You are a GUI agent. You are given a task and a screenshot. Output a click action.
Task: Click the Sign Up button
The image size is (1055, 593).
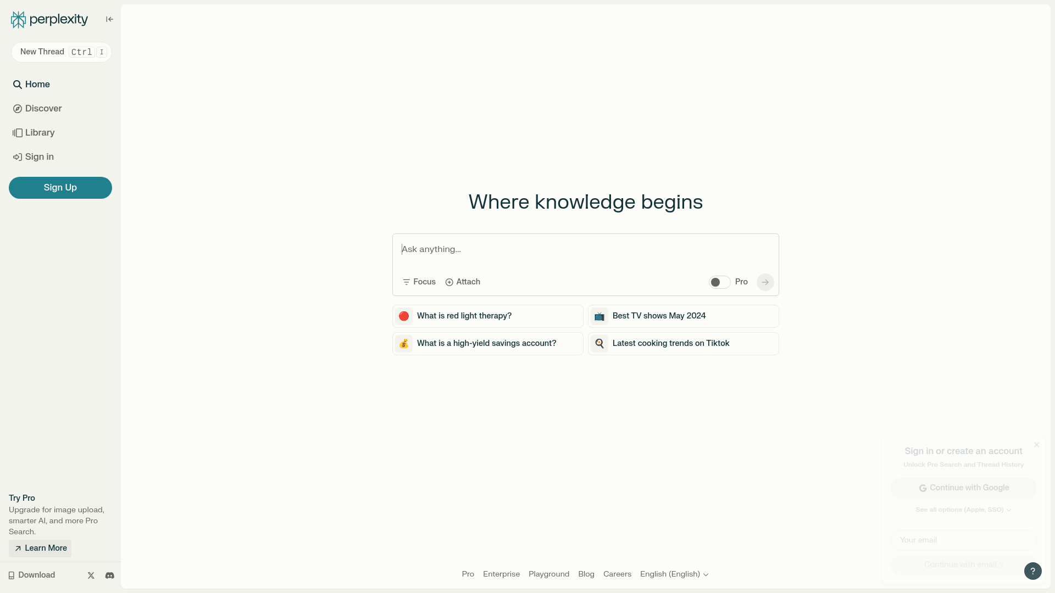click(60, 188)
